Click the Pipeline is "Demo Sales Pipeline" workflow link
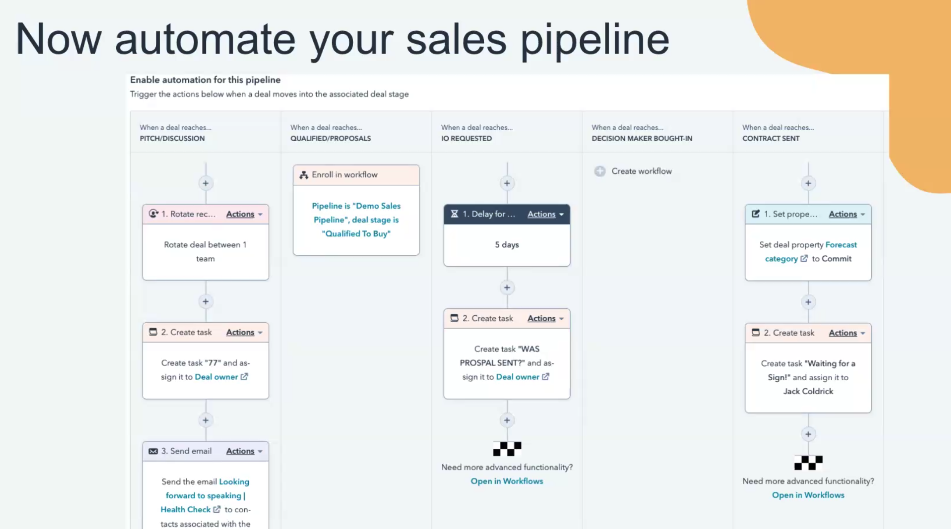This screenshot has height=529, width=951. tap(356, 220)
